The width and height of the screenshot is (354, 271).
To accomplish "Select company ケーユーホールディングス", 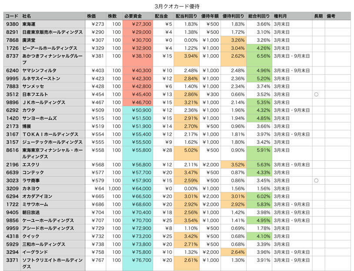I will pos(48,220).
